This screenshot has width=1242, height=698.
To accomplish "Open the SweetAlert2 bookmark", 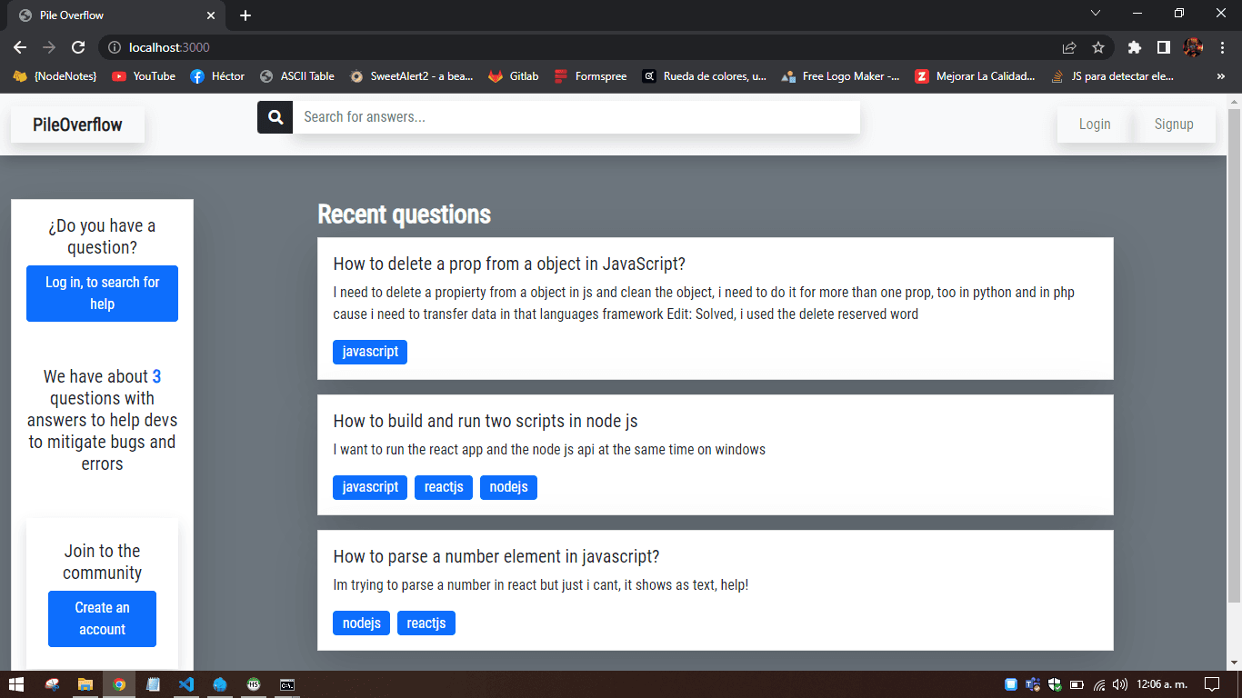I will (412, 76).
